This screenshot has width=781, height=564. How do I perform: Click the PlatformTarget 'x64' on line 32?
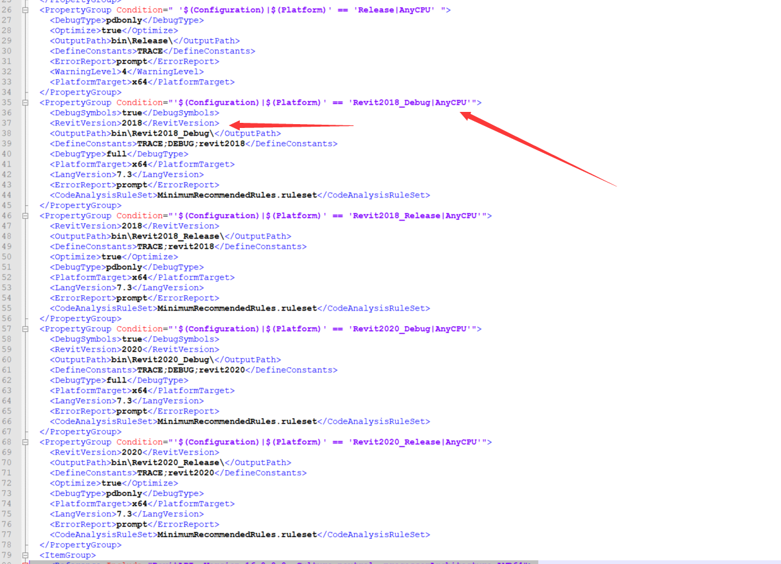(139, 82)
